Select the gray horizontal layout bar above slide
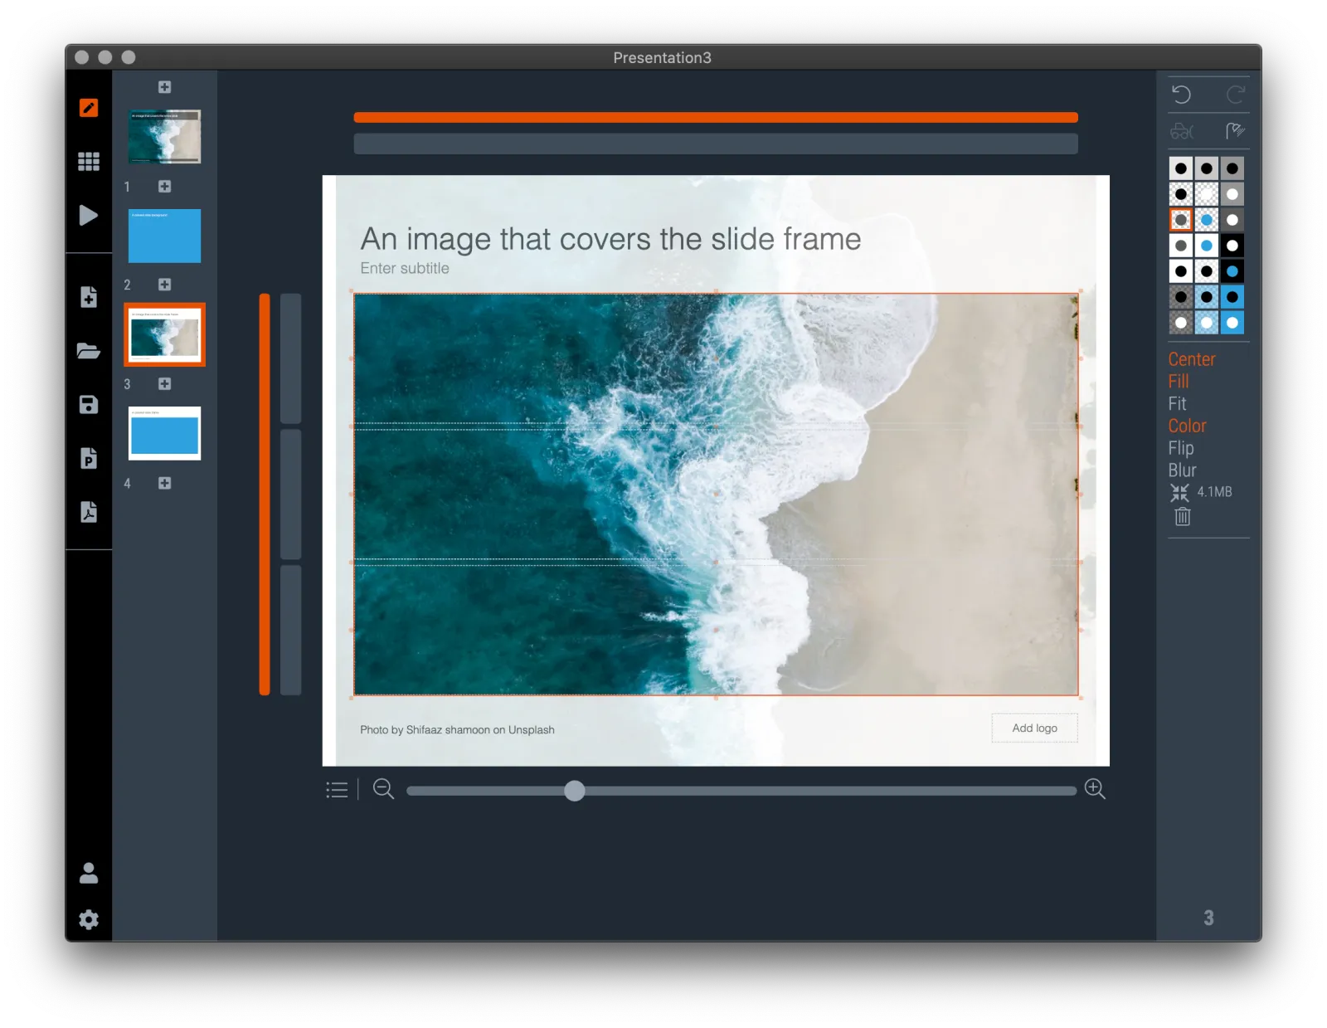This screenshot has height=1028, width=1327. (x=716, y=144)
